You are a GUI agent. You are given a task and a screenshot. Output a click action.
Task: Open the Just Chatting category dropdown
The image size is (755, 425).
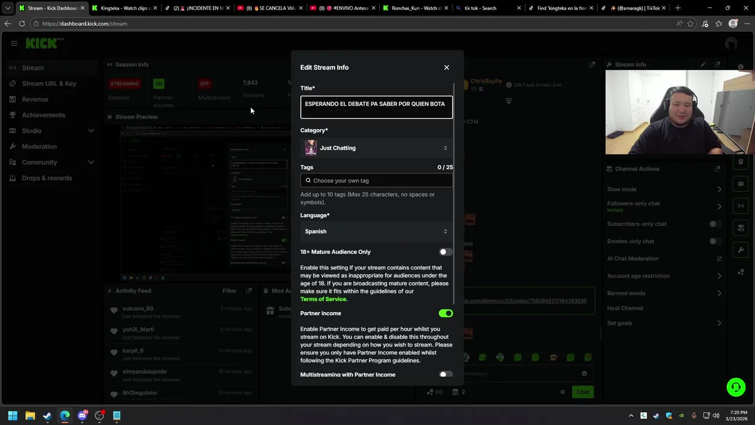click(376, 148)
